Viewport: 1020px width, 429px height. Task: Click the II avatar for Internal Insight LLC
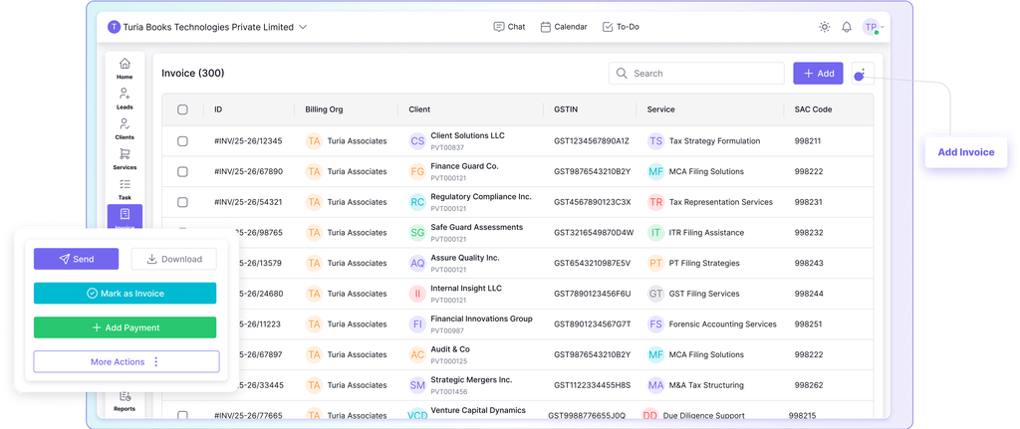pyautogui.click(x=417, y=294)
